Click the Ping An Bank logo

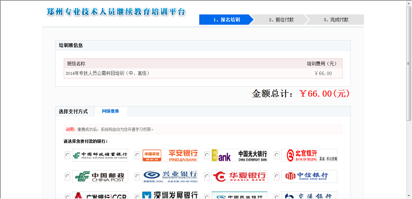click(x=170, y=155)
